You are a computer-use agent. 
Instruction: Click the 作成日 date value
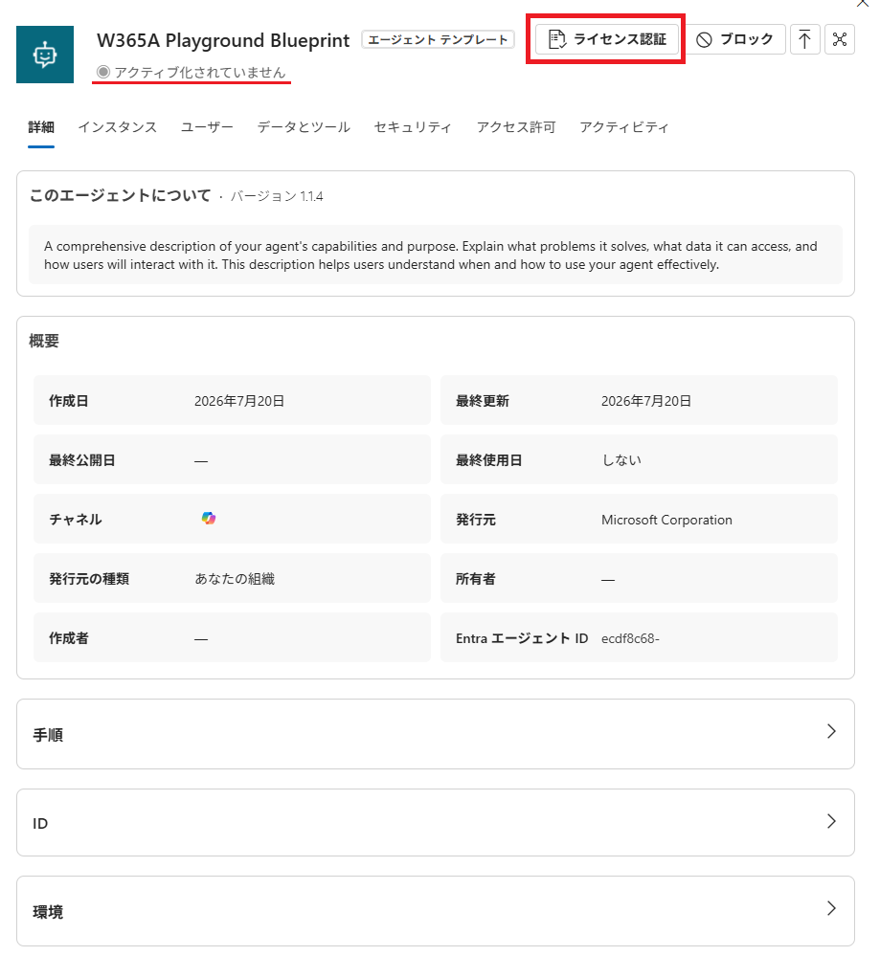(x=239, y=401)
